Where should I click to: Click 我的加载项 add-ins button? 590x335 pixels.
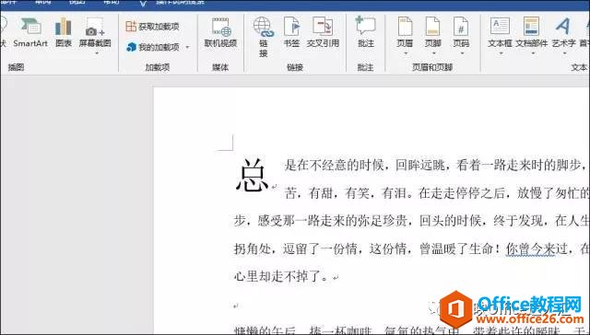[x=154, y=47]
